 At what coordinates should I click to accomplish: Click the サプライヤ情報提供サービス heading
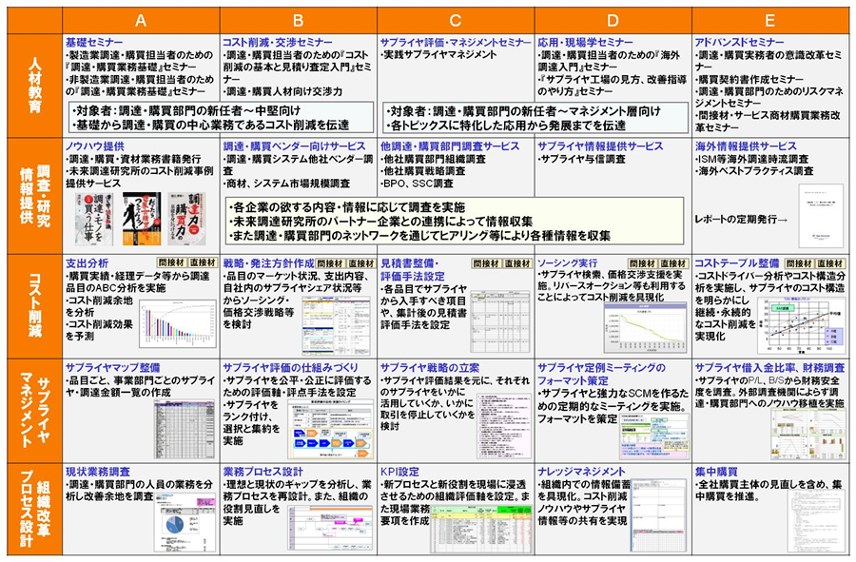(x=600, y=146)
